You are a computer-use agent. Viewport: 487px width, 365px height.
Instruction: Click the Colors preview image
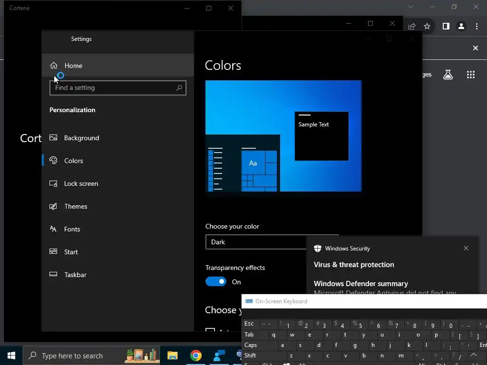pyautogui.click(x=283, y=136)
